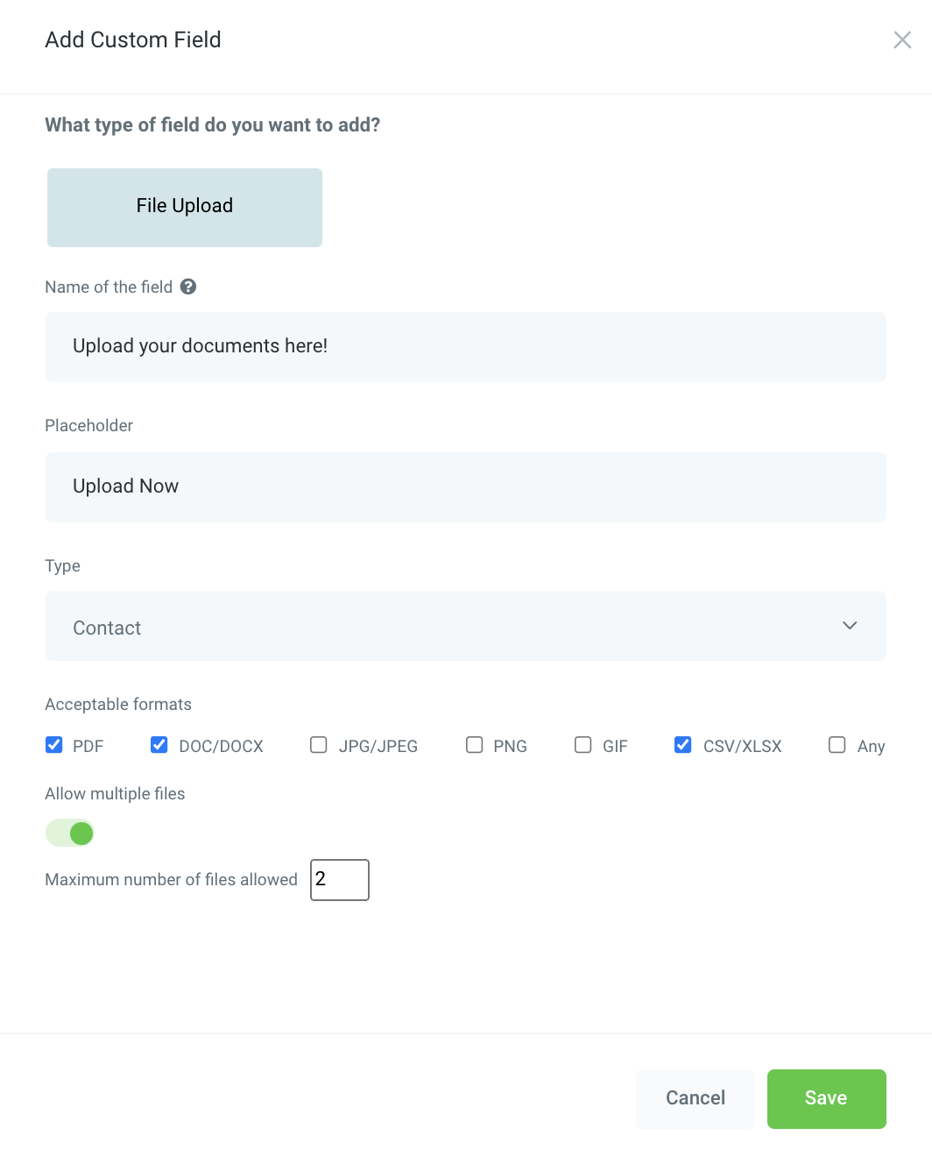Check the PNG format option
This screenshot has width=932, height=1157.
pos(475,745)
